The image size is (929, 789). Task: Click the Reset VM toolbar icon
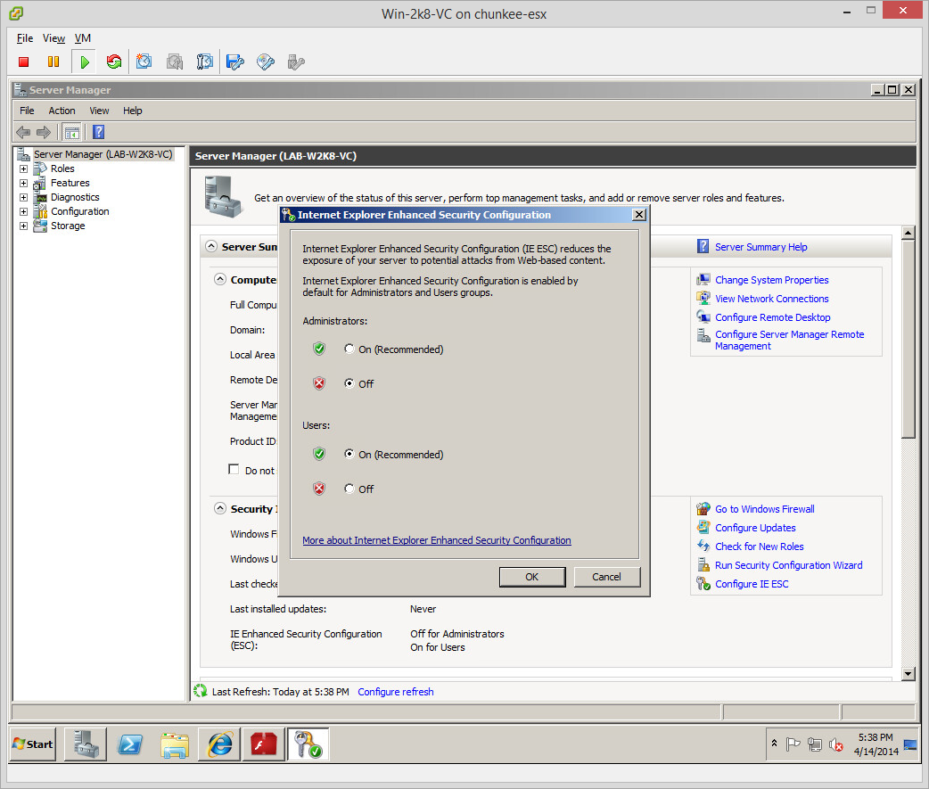click(113, 62)
